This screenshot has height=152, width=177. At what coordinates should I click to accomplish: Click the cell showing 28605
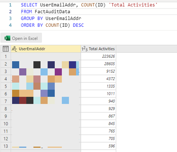click(98, 64)
